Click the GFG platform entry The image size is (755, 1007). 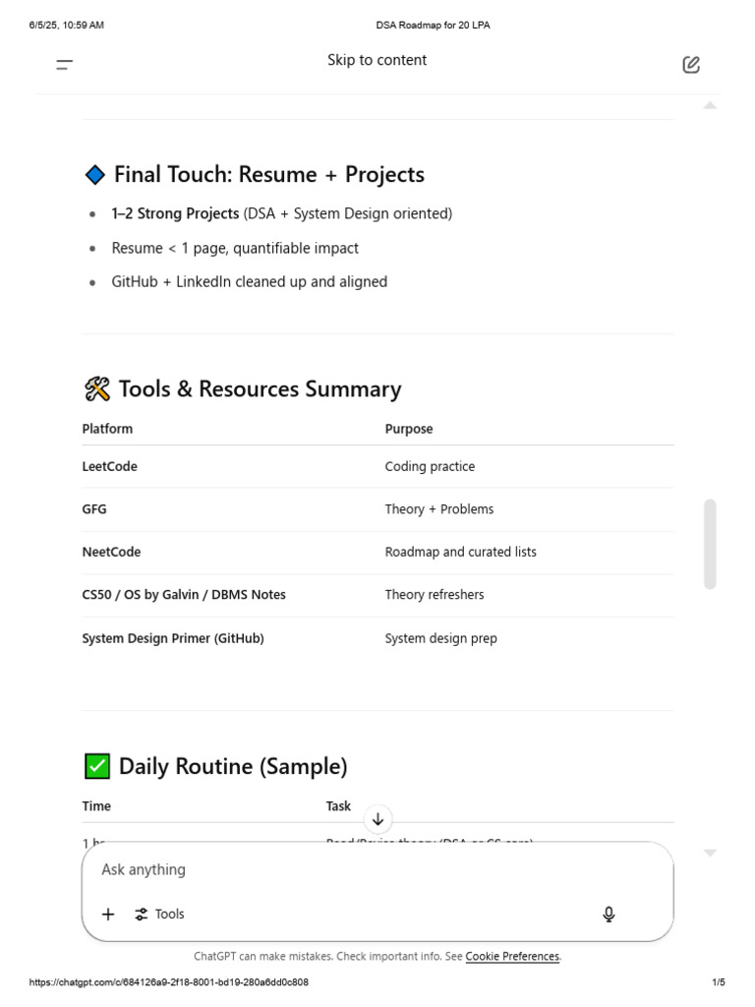click(94, 509)
